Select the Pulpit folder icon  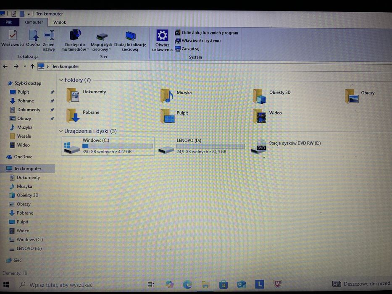pos(168,116)
